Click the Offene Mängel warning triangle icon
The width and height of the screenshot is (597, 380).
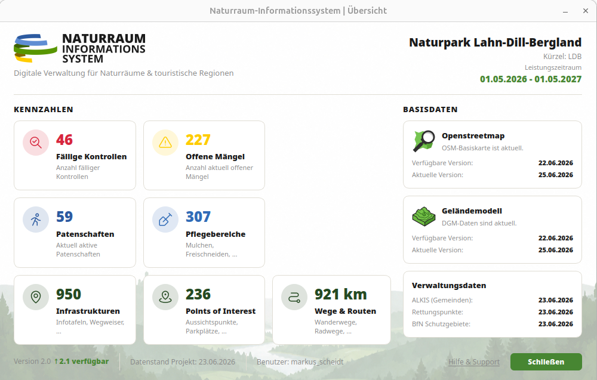click(165, 143)
